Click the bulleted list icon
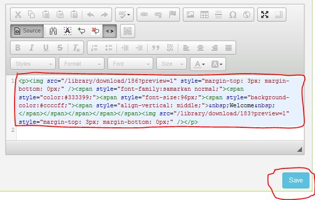The width and height of the screenshot is (315, 200). [109, 48]
